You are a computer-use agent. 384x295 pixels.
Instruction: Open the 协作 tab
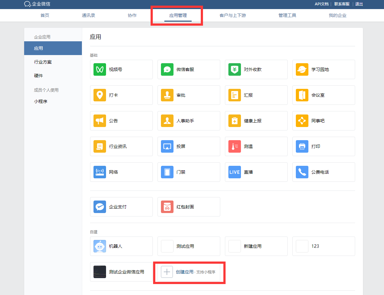pyautogui.click(x=132, y=15)
